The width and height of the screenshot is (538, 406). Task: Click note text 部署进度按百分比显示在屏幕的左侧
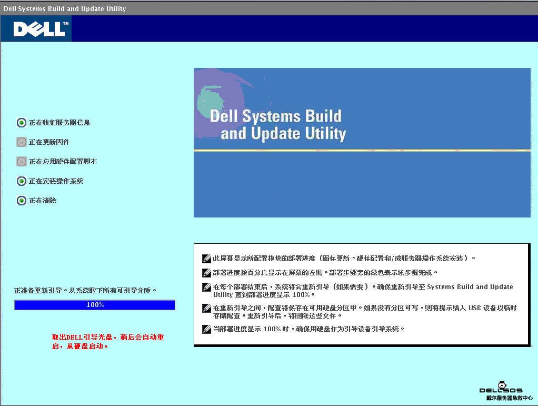click(325, 272)
